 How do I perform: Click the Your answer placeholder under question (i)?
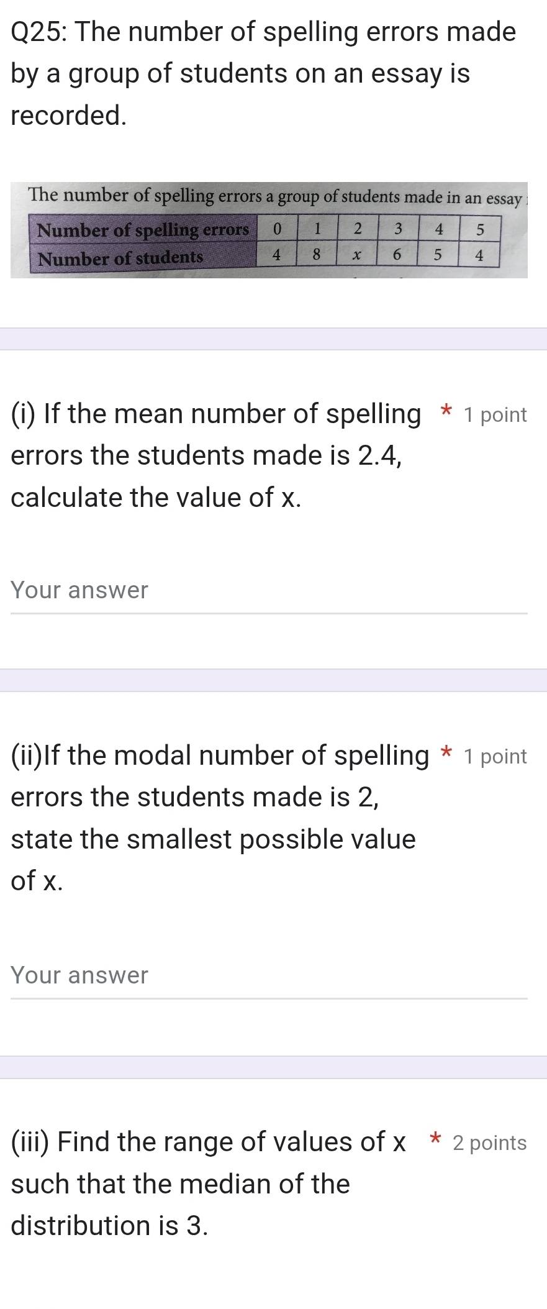click(79, 590)
